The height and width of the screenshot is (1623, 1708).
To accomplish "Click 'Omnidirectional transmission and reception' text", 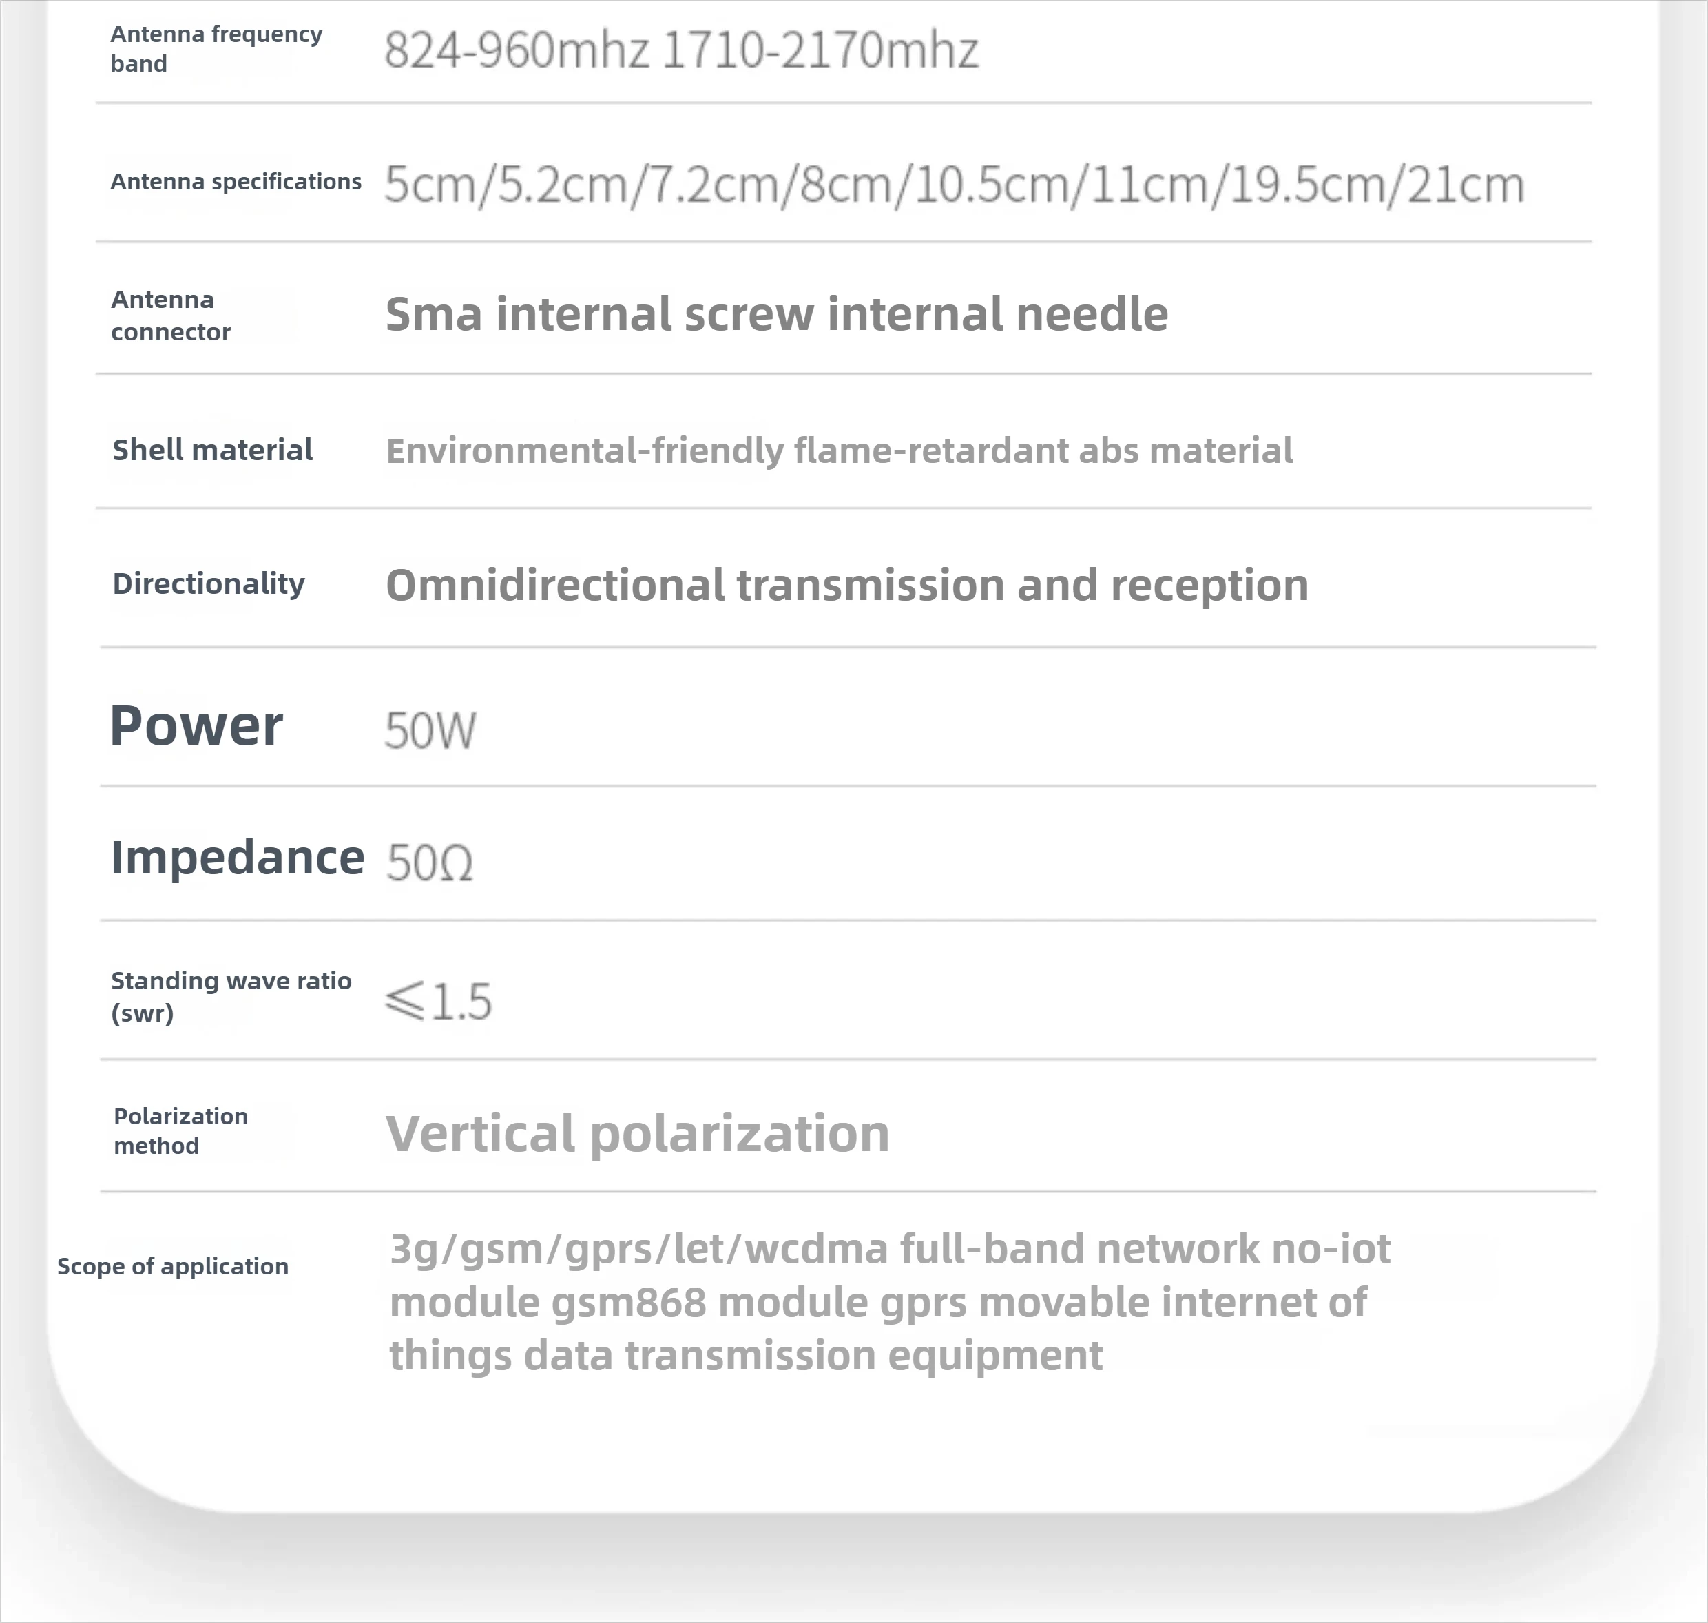I will point(846,585).
